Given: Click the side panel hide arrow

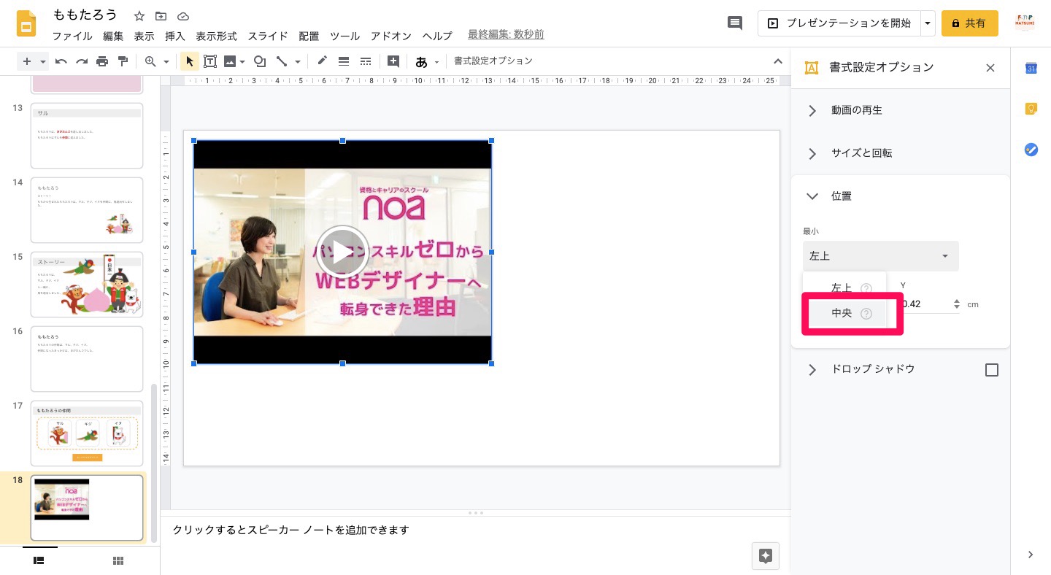Looking at the screenshot, I should point(1031,555).
